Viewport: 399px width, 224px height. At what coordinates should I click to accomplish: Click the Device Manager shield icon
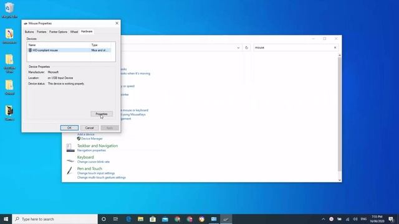[x=79, y=139]
